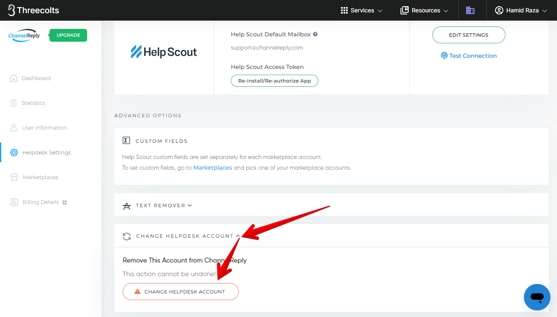Click the Helpdesk Settings gear icon
The width and height of the screenshot is (557, 317).
click(x=14, y=152)
